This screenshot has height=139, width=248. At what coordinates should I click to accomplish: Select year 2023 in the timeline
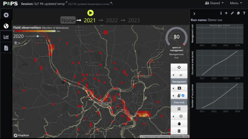134,20
